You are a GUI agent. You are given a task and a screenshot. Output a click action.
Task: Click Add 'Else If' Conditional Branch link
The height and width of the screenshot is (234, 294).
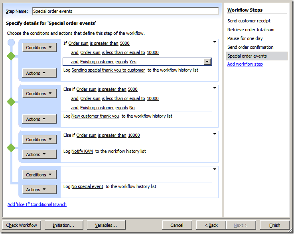pyautogui.click(x=37, y=204)
